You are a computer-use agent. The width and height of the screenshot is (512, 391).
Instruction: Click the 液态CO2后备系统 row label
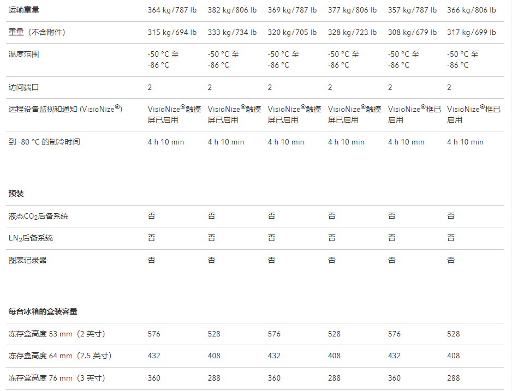(x=39, y=216)
